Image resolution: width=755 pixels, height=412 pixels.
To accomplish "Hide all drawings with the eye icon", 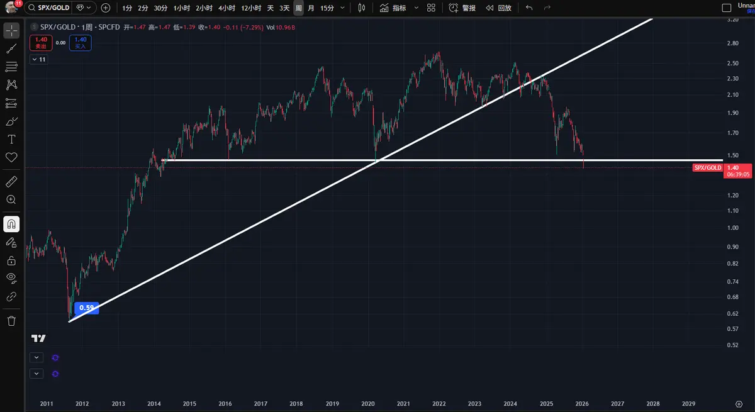I will pyautogui.click(x=11, y=278).
